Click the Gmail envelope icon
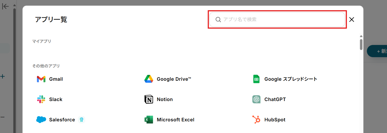 pyautogui.click(x=41, y=79)
